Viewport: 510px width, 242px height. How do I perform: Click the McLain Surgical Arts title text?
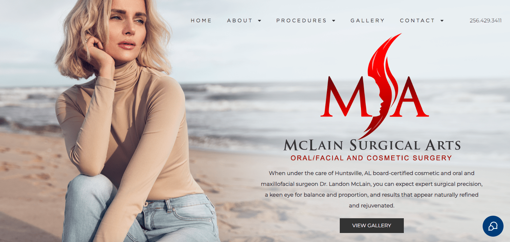pos(372,145)
